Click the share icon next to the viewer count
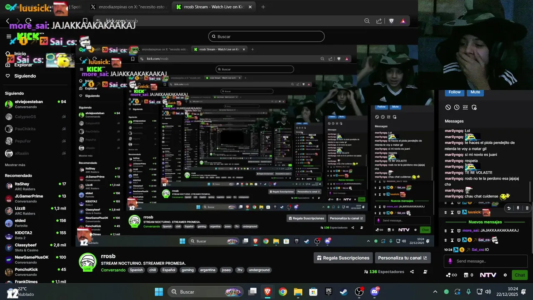 coord(412,272)
